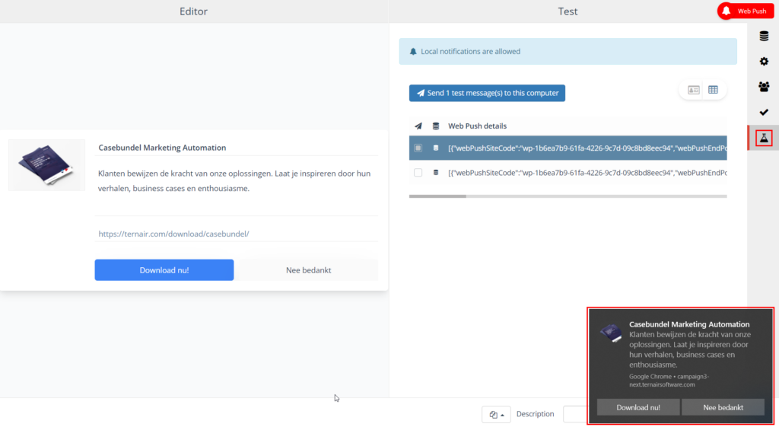Toggle checkbox of the highlighted Web Push row
Viewport: 779px width, 427px height.
pos(418,148)
